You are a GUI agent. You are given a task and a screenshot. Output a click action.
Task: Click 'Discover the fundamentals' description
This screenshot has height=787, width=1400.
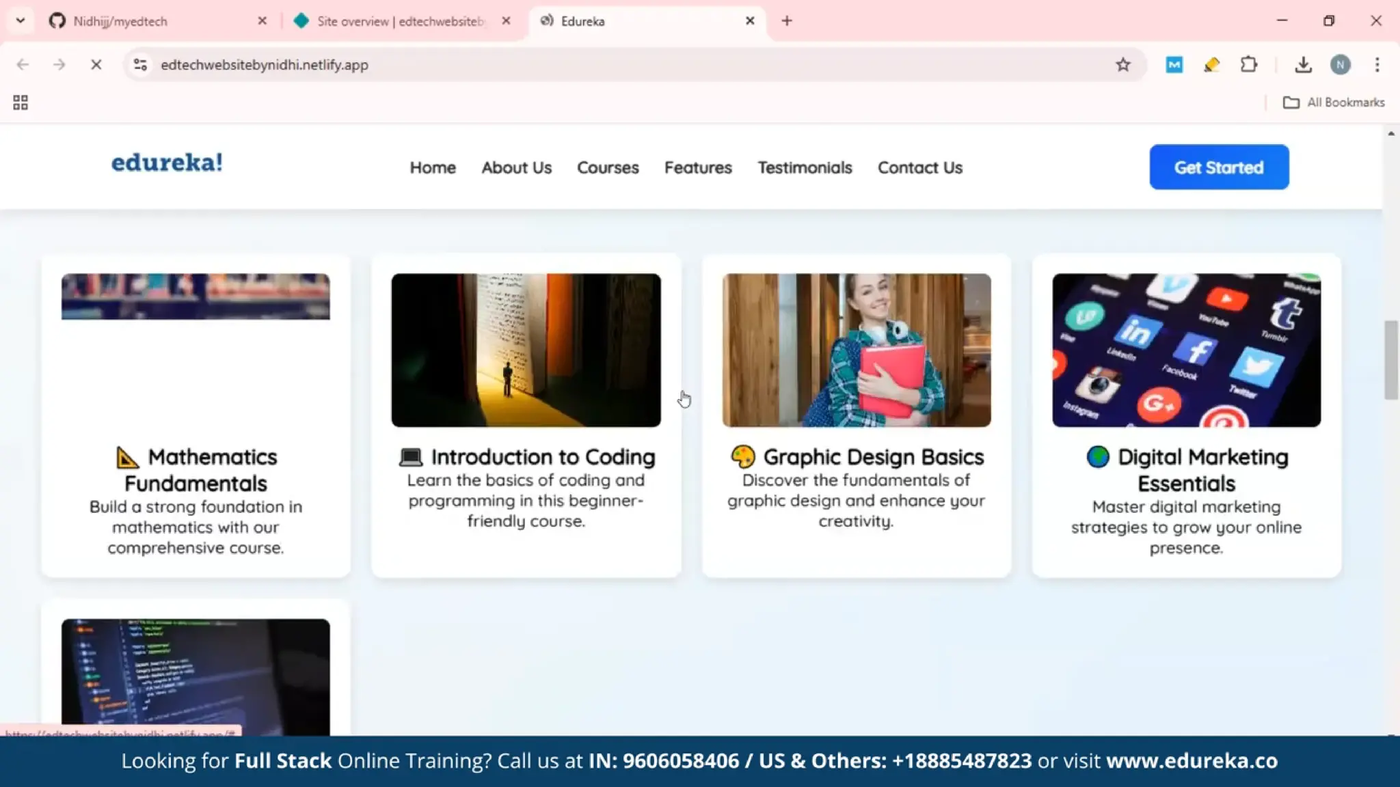[x=857, y=501]
